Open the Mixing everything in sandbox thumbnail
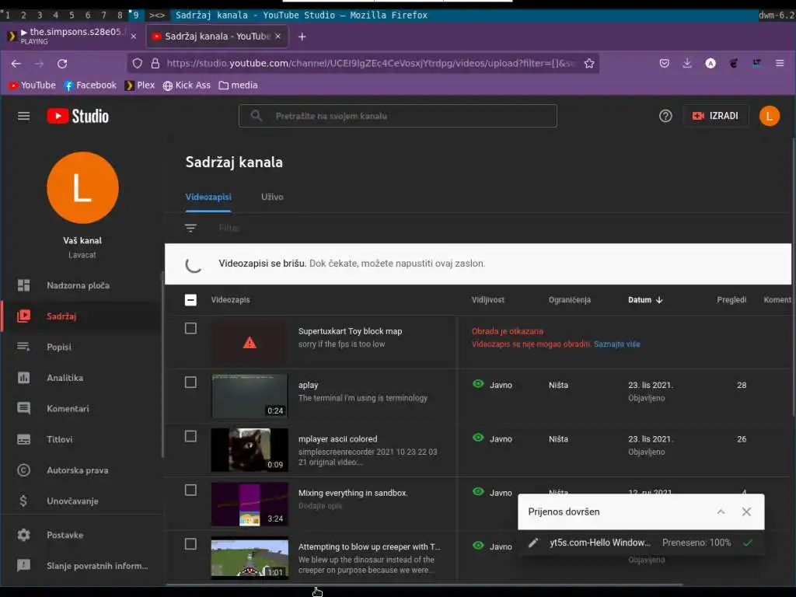 point(250,504)
